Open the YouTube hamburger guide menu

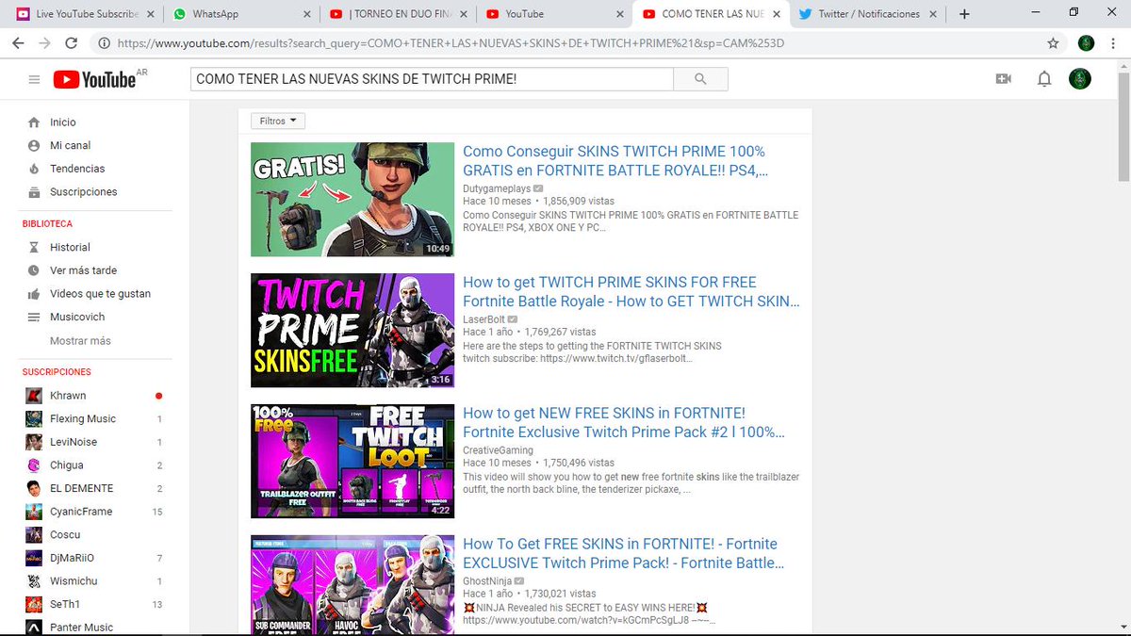[x=35, y=80]
